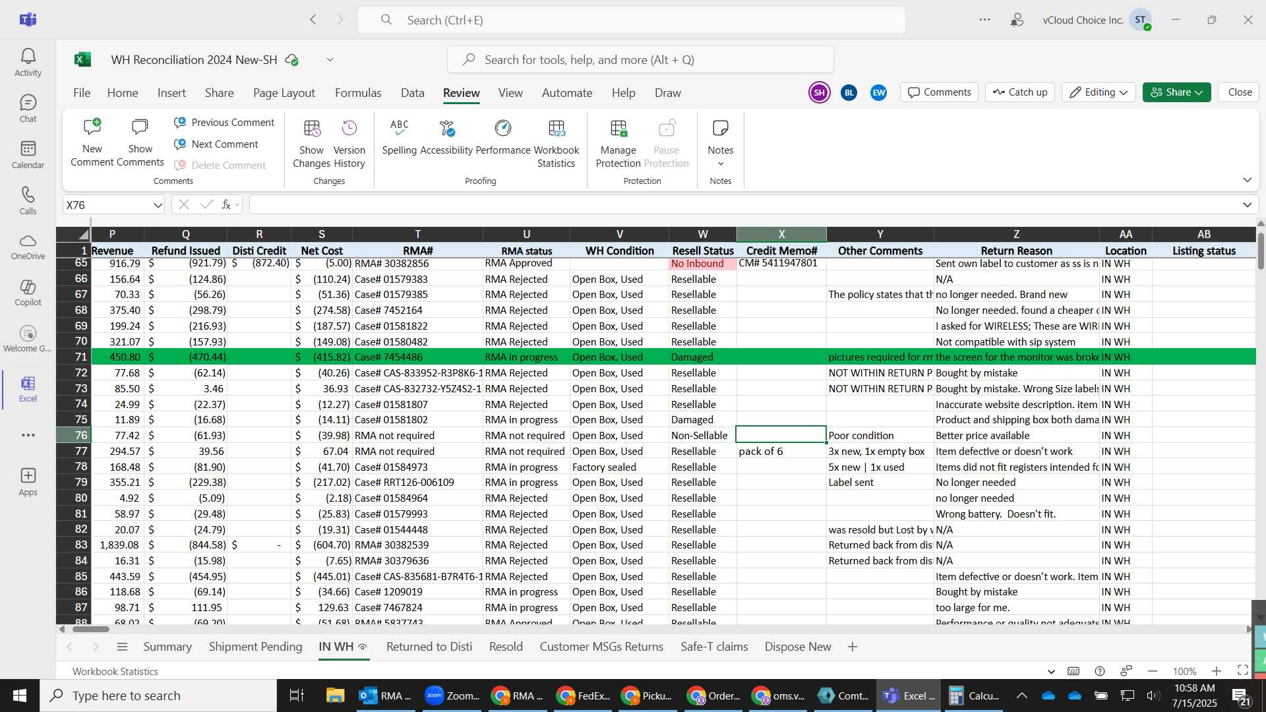Select row 71 header

(73, 357)
